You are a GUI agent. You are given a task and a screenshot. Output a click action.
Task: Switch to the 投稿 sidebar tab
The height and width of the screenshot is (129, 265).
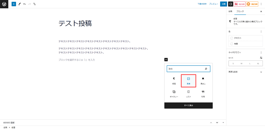coord(230,11)
